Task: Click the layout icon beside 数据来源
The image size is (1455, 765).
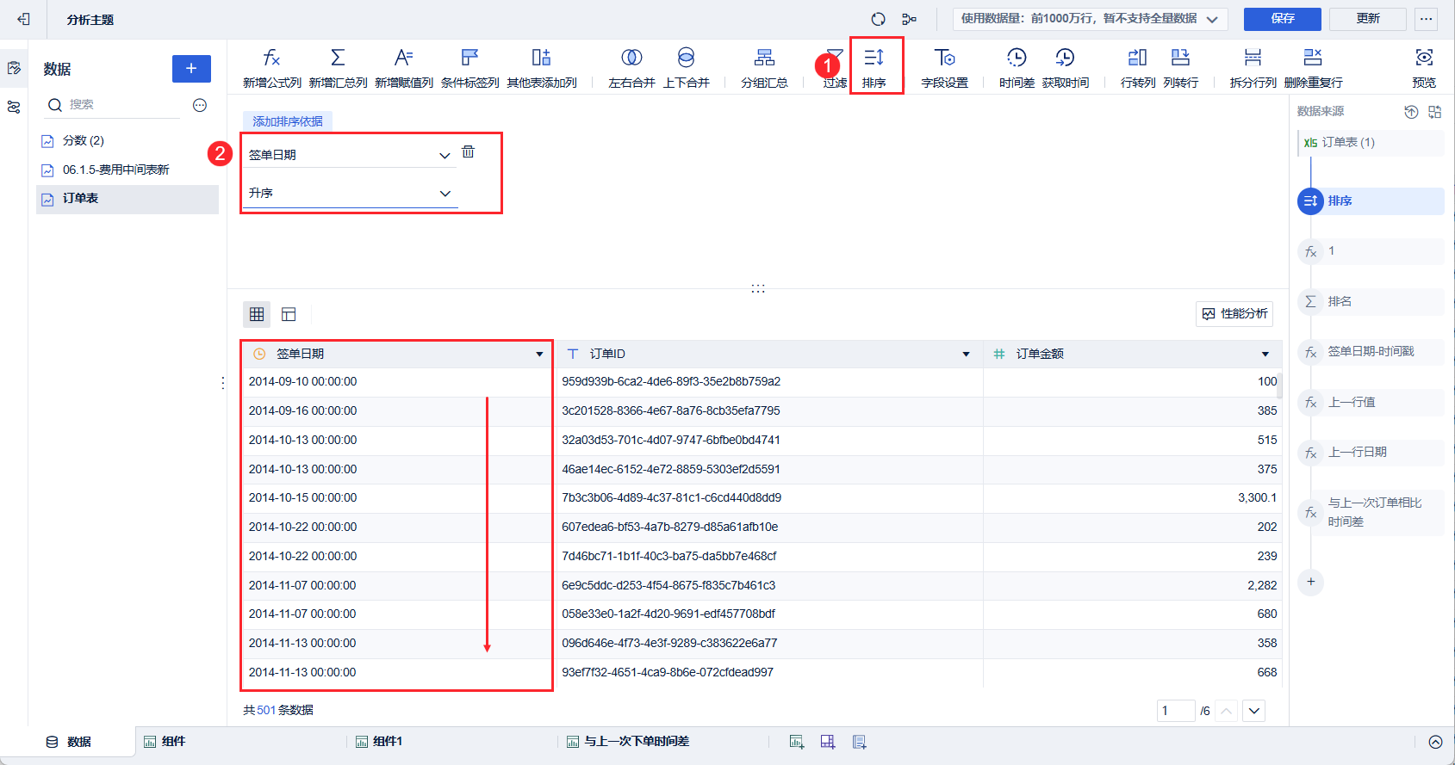Action: point(1434,112)
